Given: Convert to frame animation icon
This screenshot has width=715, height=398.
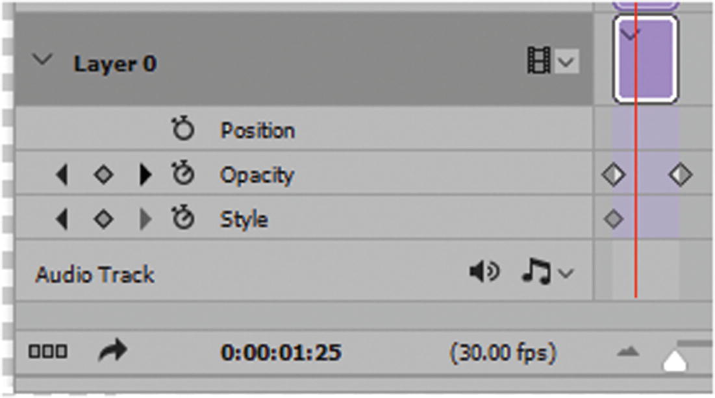Looking at the screenshot, I should tap(47, 353).
